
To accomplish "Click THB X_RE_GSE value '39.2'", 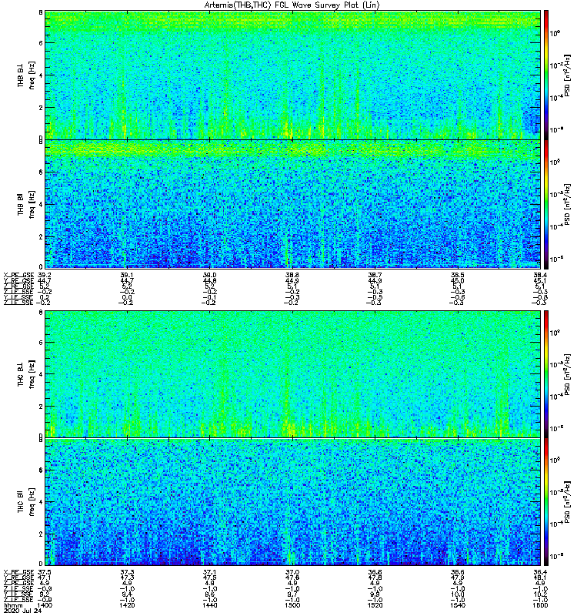I will 45,275.
